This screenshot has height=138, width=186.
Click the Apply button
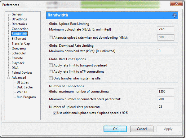point(168,129)
